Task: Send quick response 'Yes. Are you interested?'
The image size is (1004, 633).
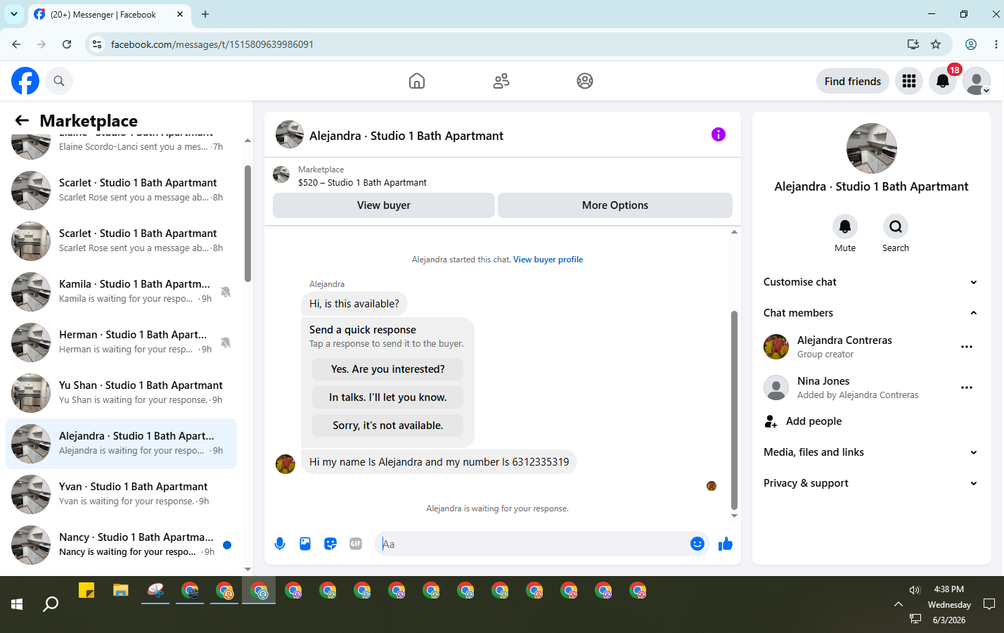Action: click(x=387, y=369)
